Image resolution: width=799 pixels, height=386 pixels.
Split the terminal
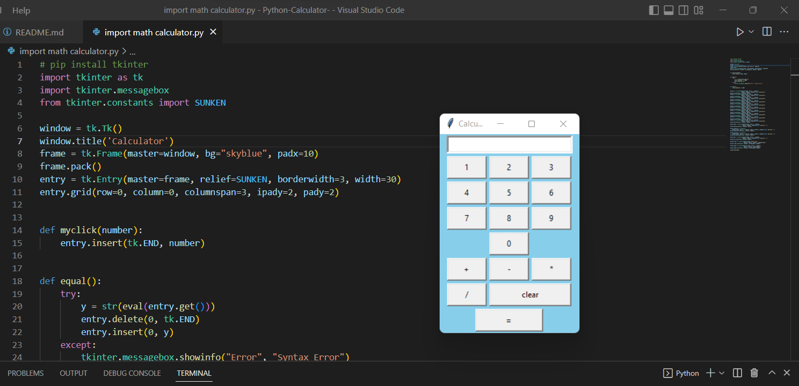[x=738, y=373]
